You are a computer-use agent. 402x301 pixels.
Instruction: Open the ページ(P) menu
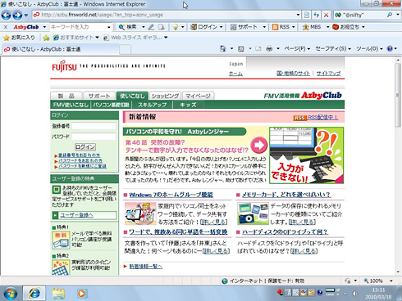tap(297, 49)
